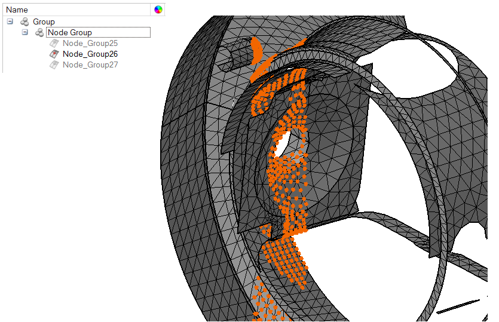
Task: Click the thin black line at bottom right
Action: click(457, 306)
